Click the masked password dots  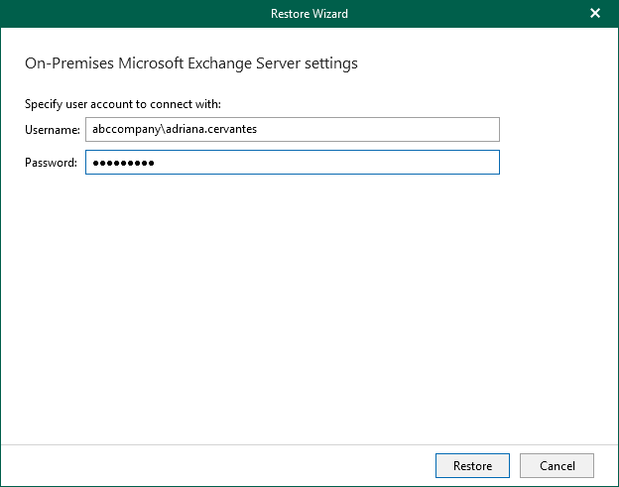[x=123, y=163]
